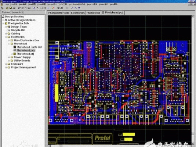Click the application icon in menu bar
Screen dimensions: 196x147
[x=2, y=4]
